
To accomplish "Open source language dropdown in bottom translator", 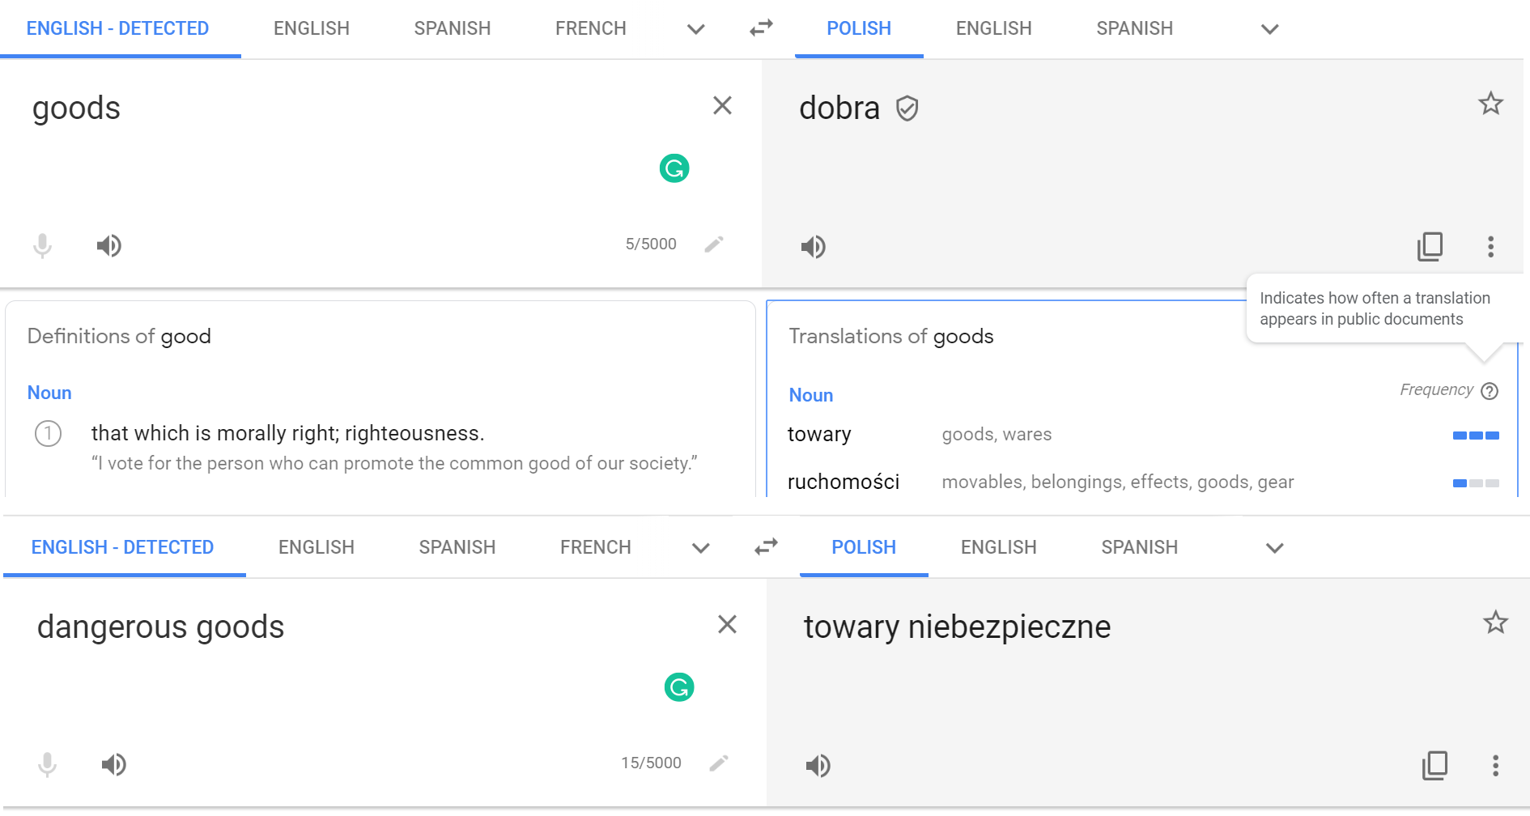I will [x=700, y=548].
